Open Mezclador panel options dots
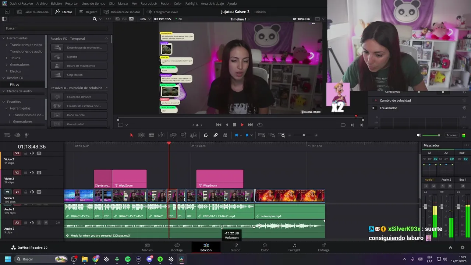Screen dimensions: 471x265 pyautogui.click(x=466, y=145)
